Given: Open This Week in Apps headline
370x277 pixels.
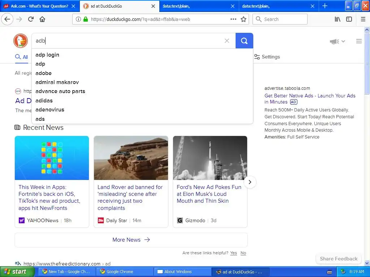Looking at the screenshot, I should click(x=49, y=197).
